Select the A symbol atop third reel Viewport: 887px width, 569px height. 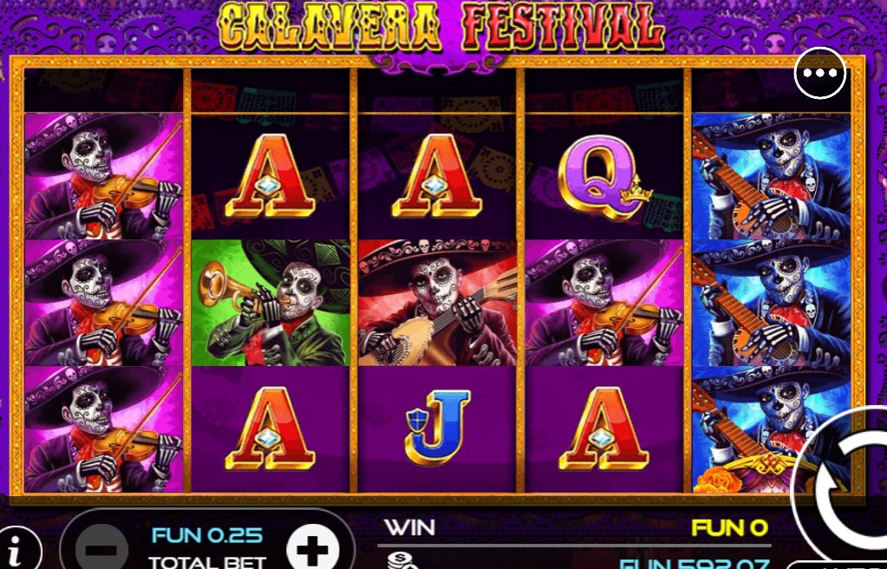(x=437, y=176)
